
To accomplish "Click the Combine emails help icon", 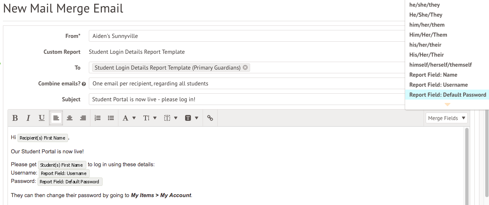I will (x=84, y=84).
